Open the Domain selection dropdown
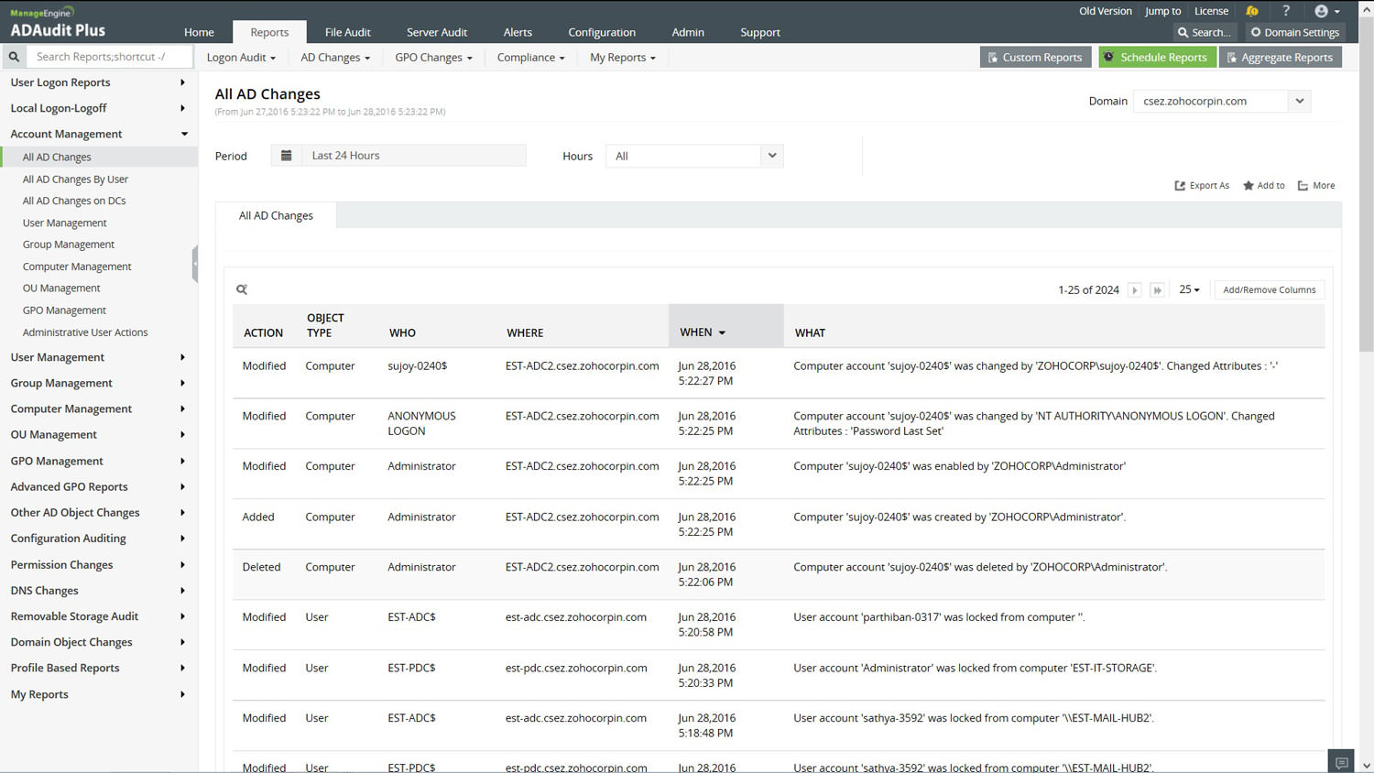Image resolution: width=1374 pixels, height=773 pixels. coord(1299,102)
